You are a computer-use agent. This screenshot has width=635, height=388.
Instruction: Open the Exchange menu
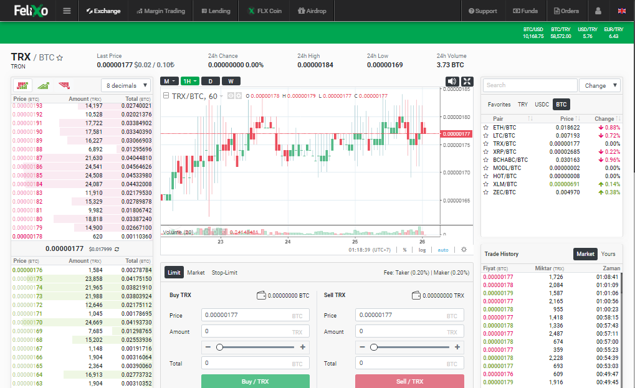click(103, 11)
